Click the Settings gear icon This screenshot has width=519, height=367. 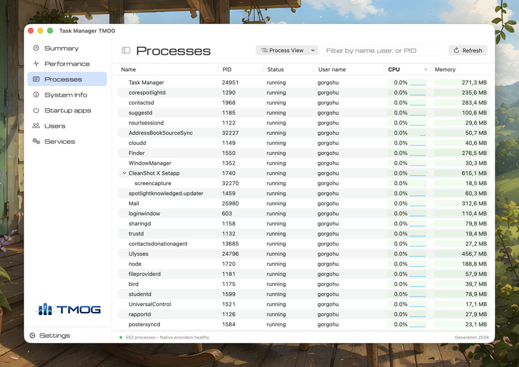pyautogui.click(x=33, y=335)
